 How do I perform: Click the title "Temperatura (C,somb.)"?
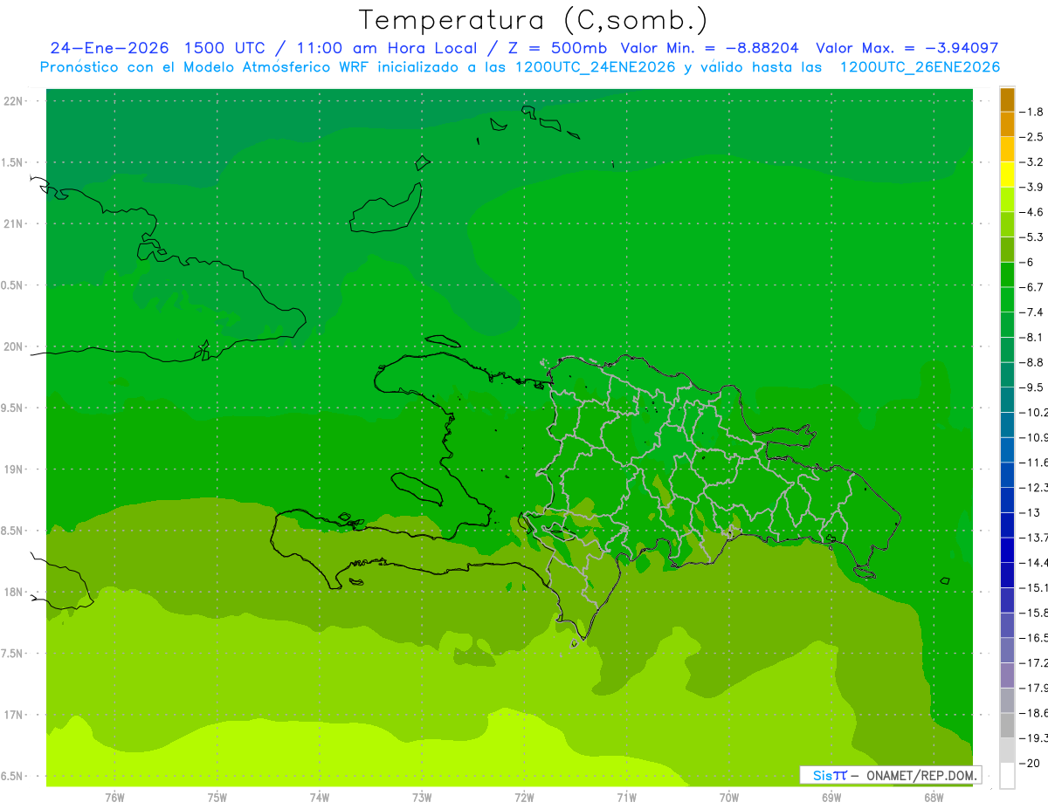pos(534,20)
